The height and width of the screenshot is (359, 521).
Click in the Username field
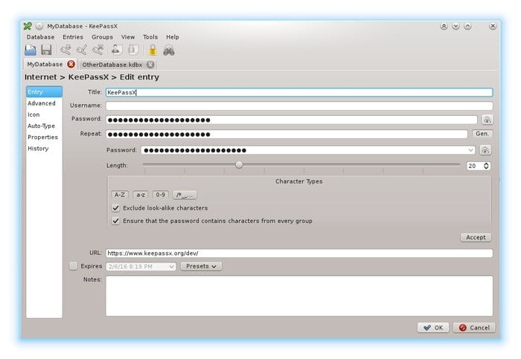(299, 106)
